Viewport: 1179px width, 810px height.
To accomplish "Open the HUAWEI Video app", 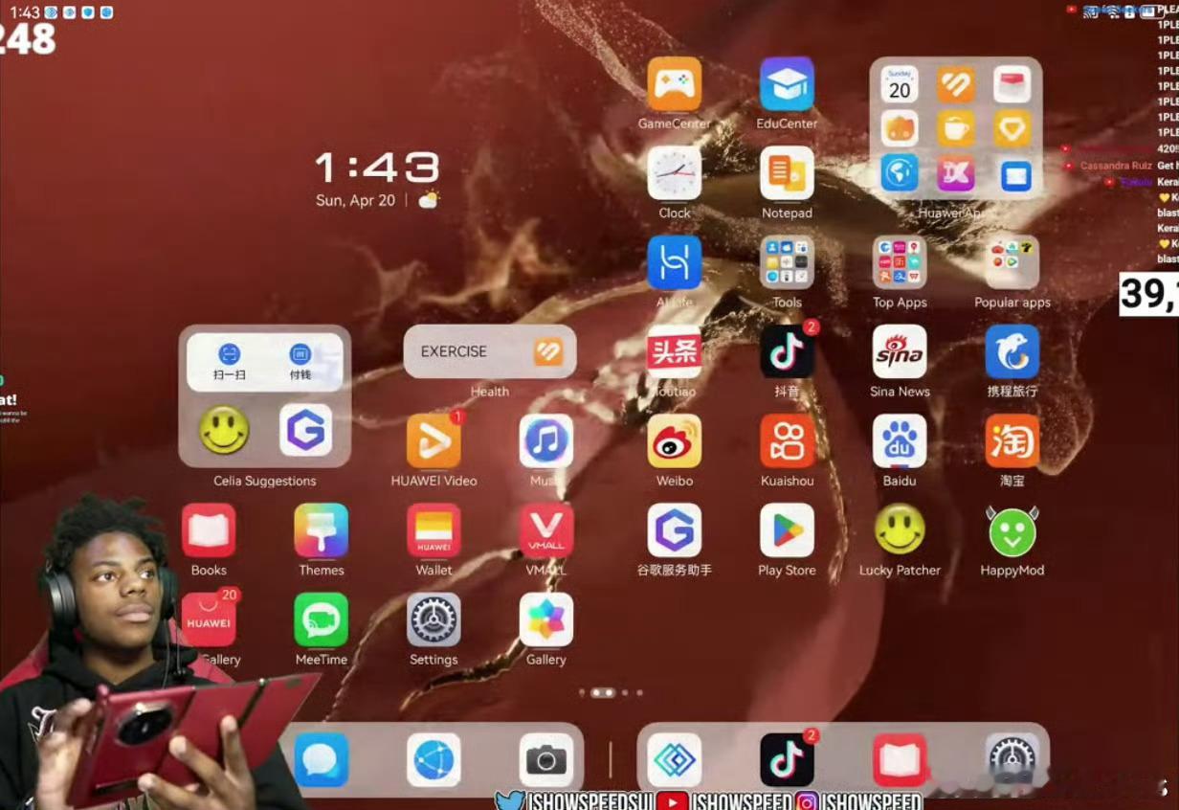I will coord(434,441).
